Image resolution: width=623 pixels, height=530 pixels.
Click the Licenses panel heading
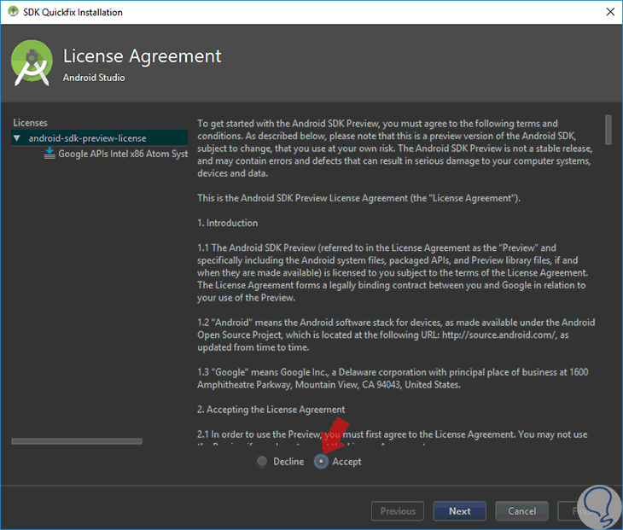click(30, 123)
